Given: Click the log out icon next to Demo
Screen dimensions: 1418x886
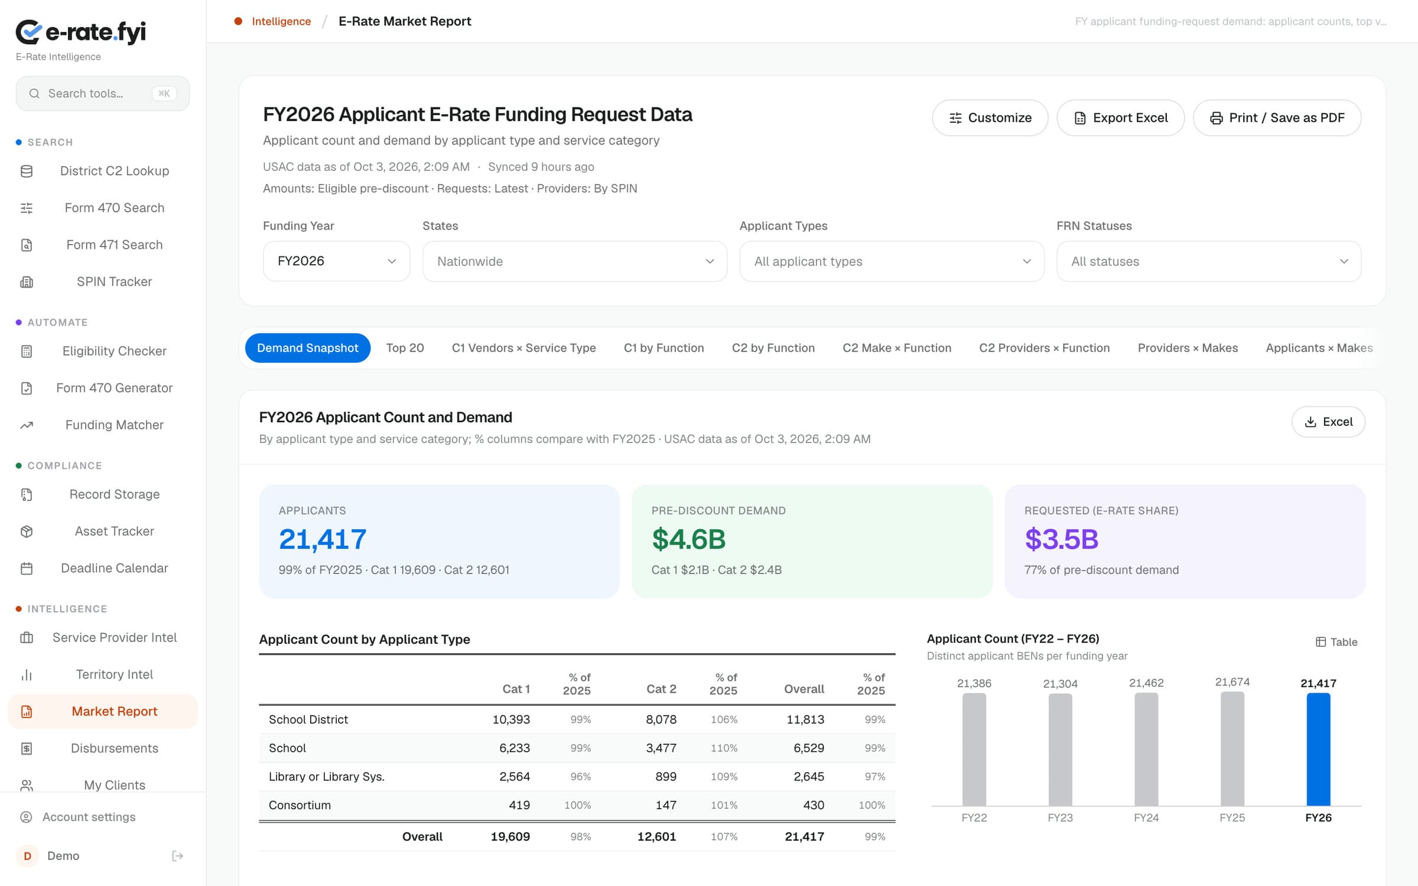Looking at the screenshot, I should tap(177, 856).
